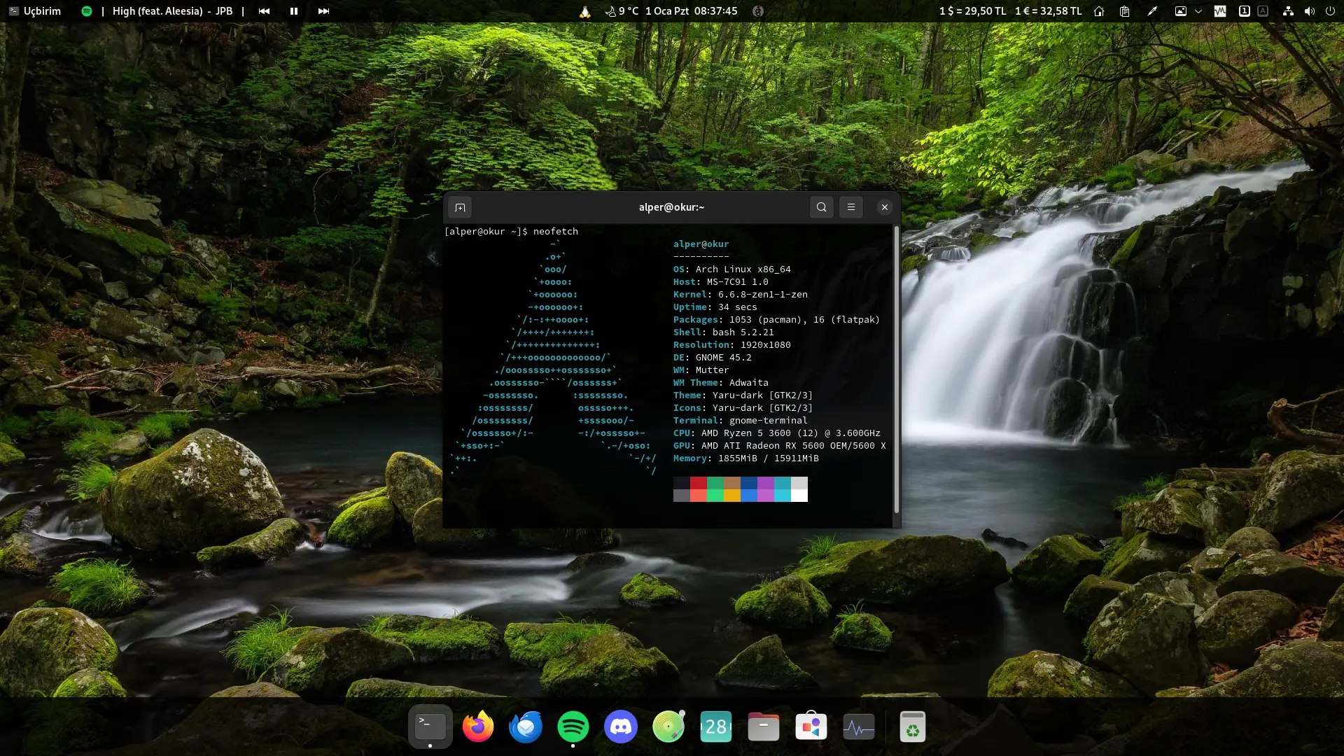Open Firefox from the dock
Image resolution: width=1344 pixels, height=756 pixels.
(x=478, y=727)
